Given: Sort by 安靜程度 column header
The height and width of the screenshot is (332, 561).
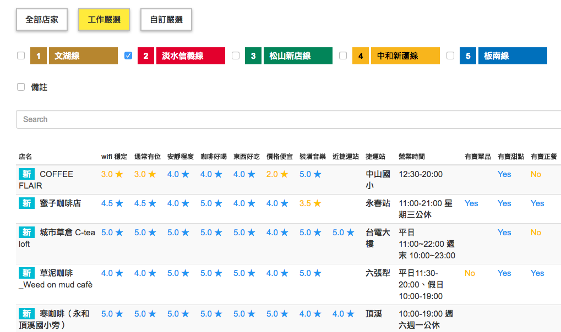Looking at the screenshot, I should point(181,157).
